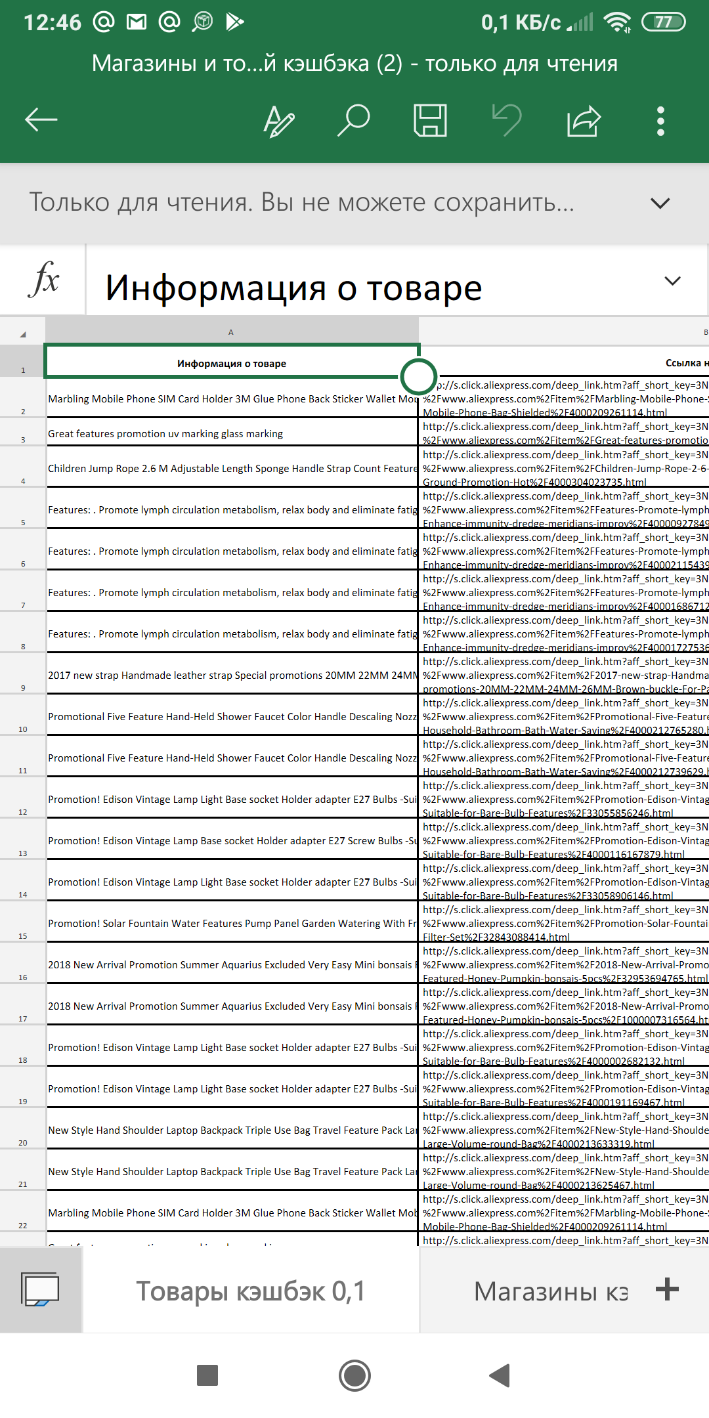Open the pen editing tools icon

(279, 121)
